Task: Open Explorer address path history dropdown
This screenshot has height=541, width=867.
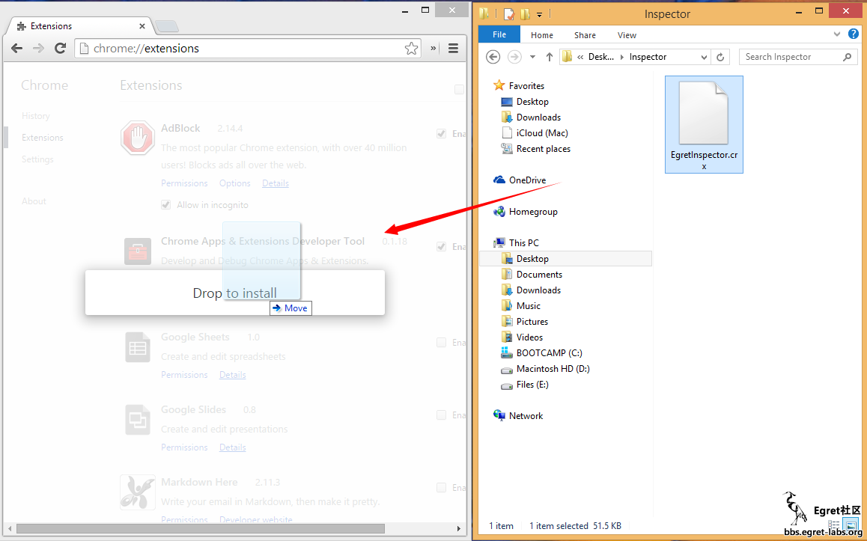Action: click(703, 57)
